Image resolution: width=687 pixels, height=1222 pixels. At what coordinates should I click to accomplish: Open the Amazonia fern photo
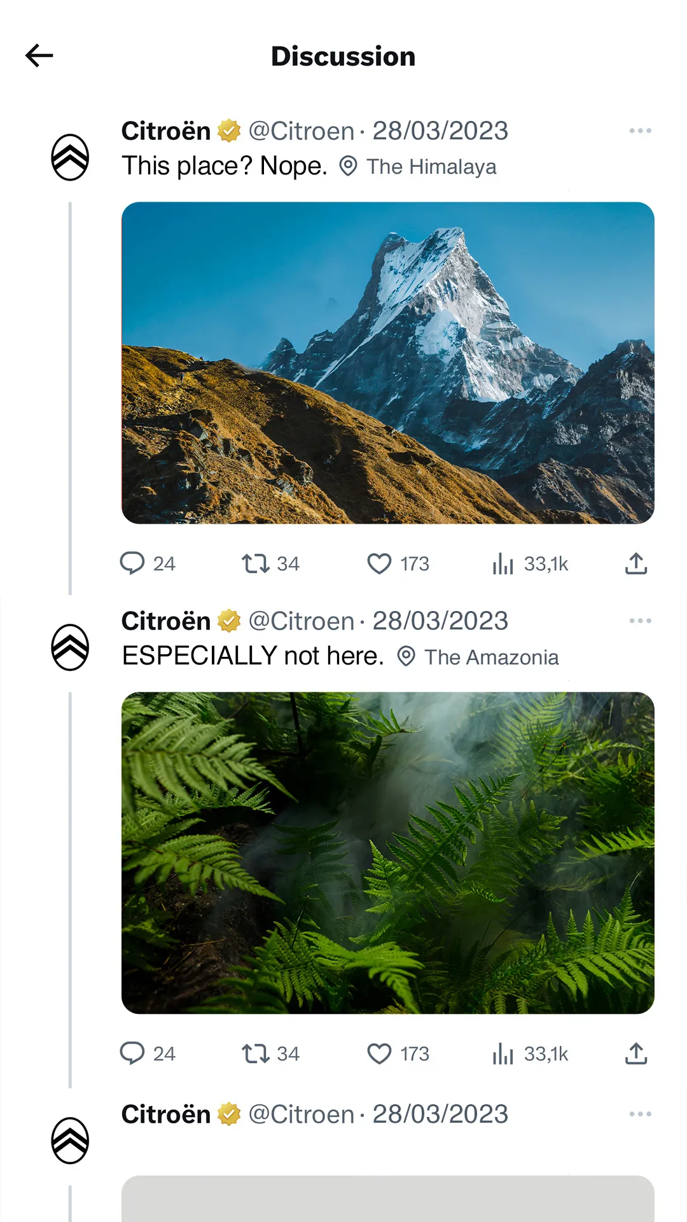click(x=388, y=853)
